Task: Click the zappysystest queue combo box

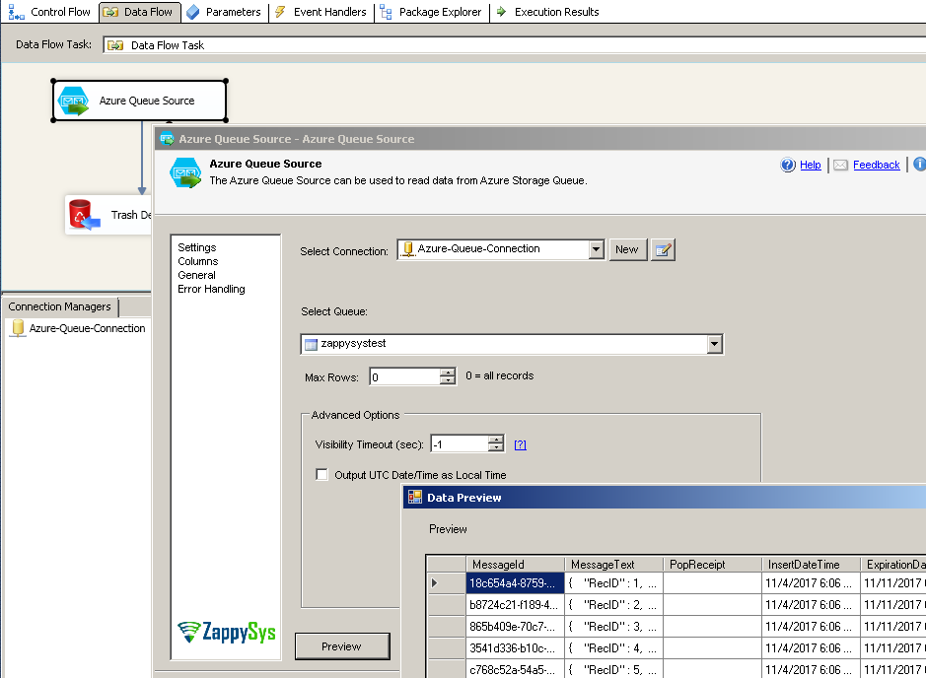Action: click(x=512, y=344)
